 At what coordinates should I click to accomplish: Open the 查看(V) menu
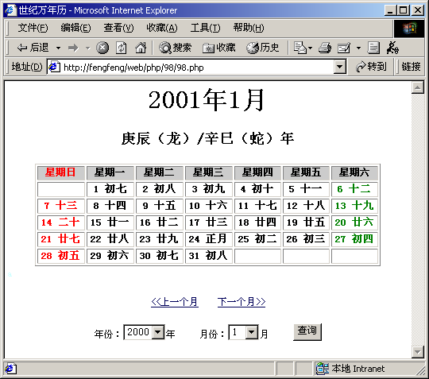coord(118,28)
